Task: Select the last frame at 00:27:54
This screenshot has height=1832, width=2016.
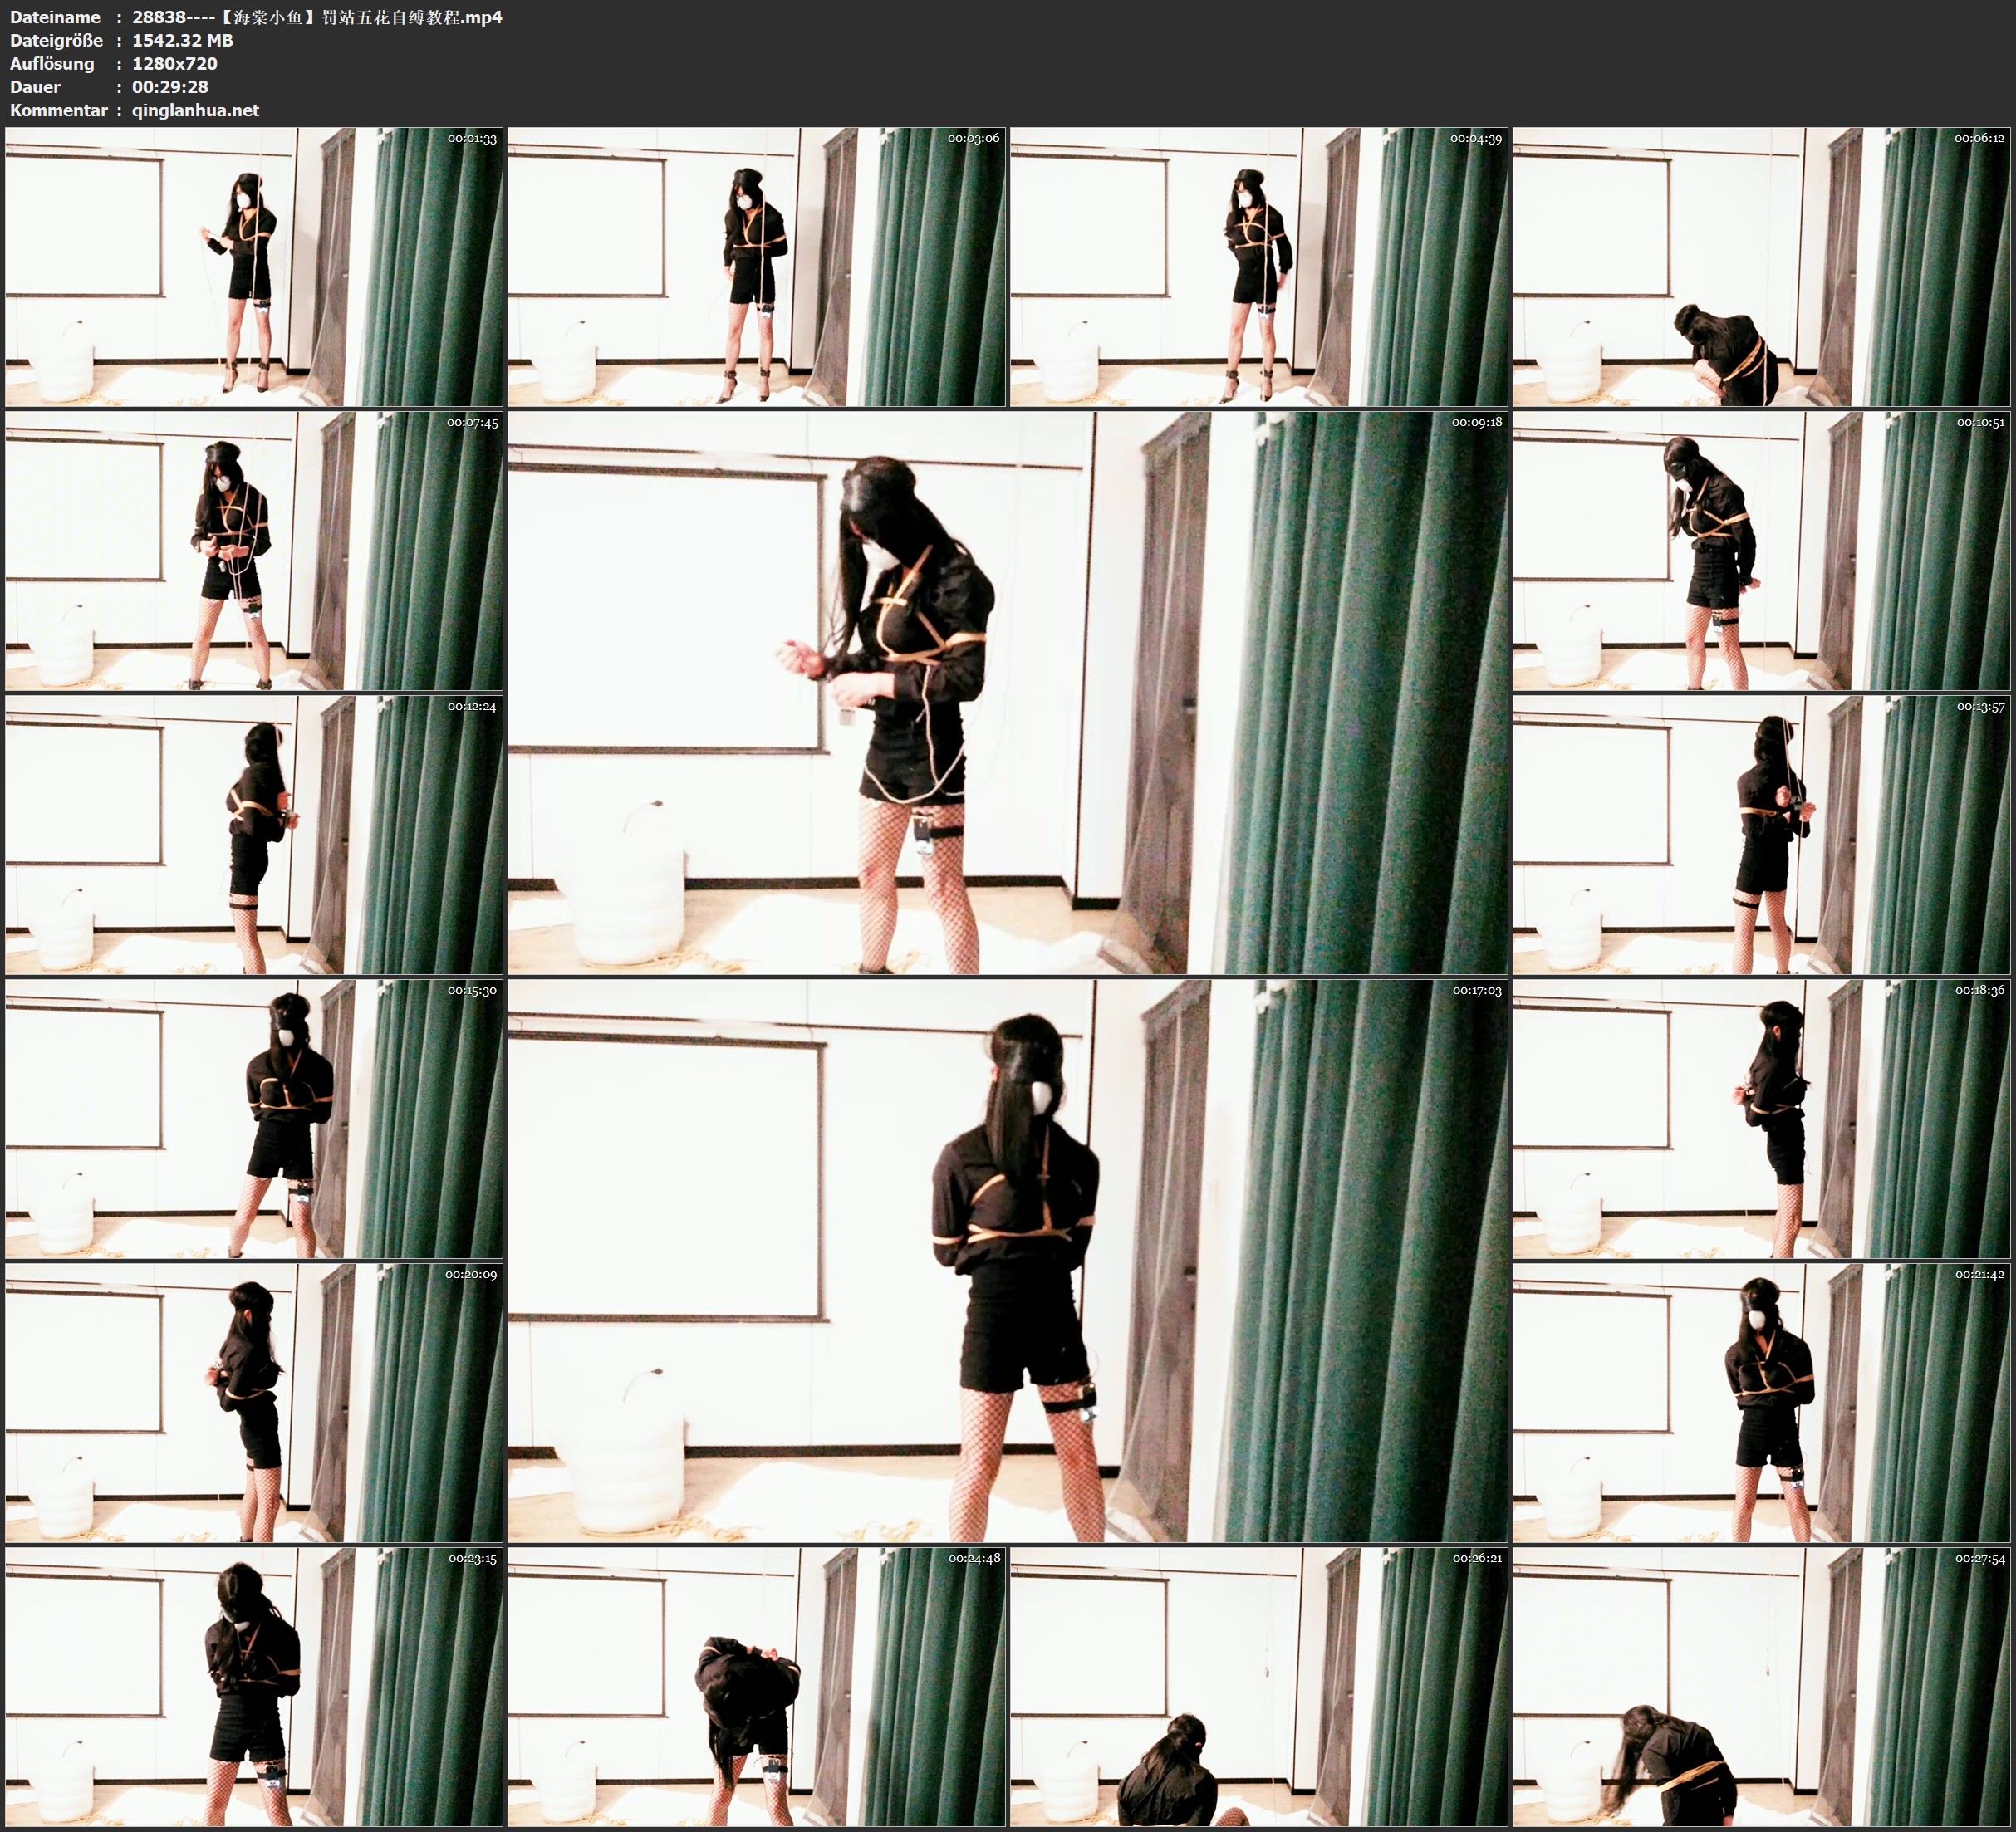Action: click(1762, 1686)
